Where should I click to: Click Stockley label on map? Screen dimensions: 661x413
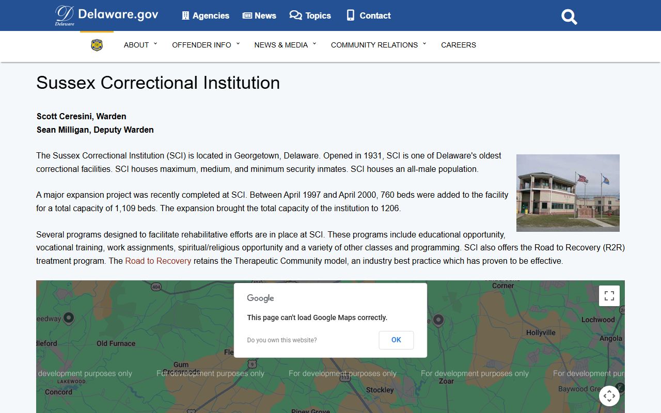(x=380, y=390)
